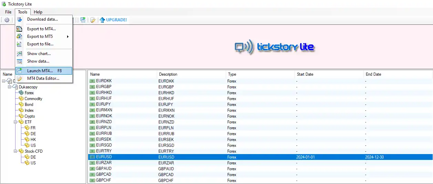
Task: Click the Show chart... icon in menu
Action: 20,54
